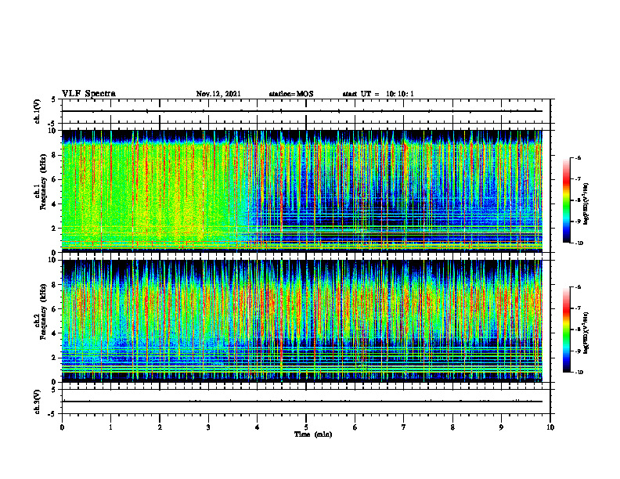Click the ch.1(V) waveform trace panel
Viewport: 620px width, 479px height.
(x=306, y=111)
